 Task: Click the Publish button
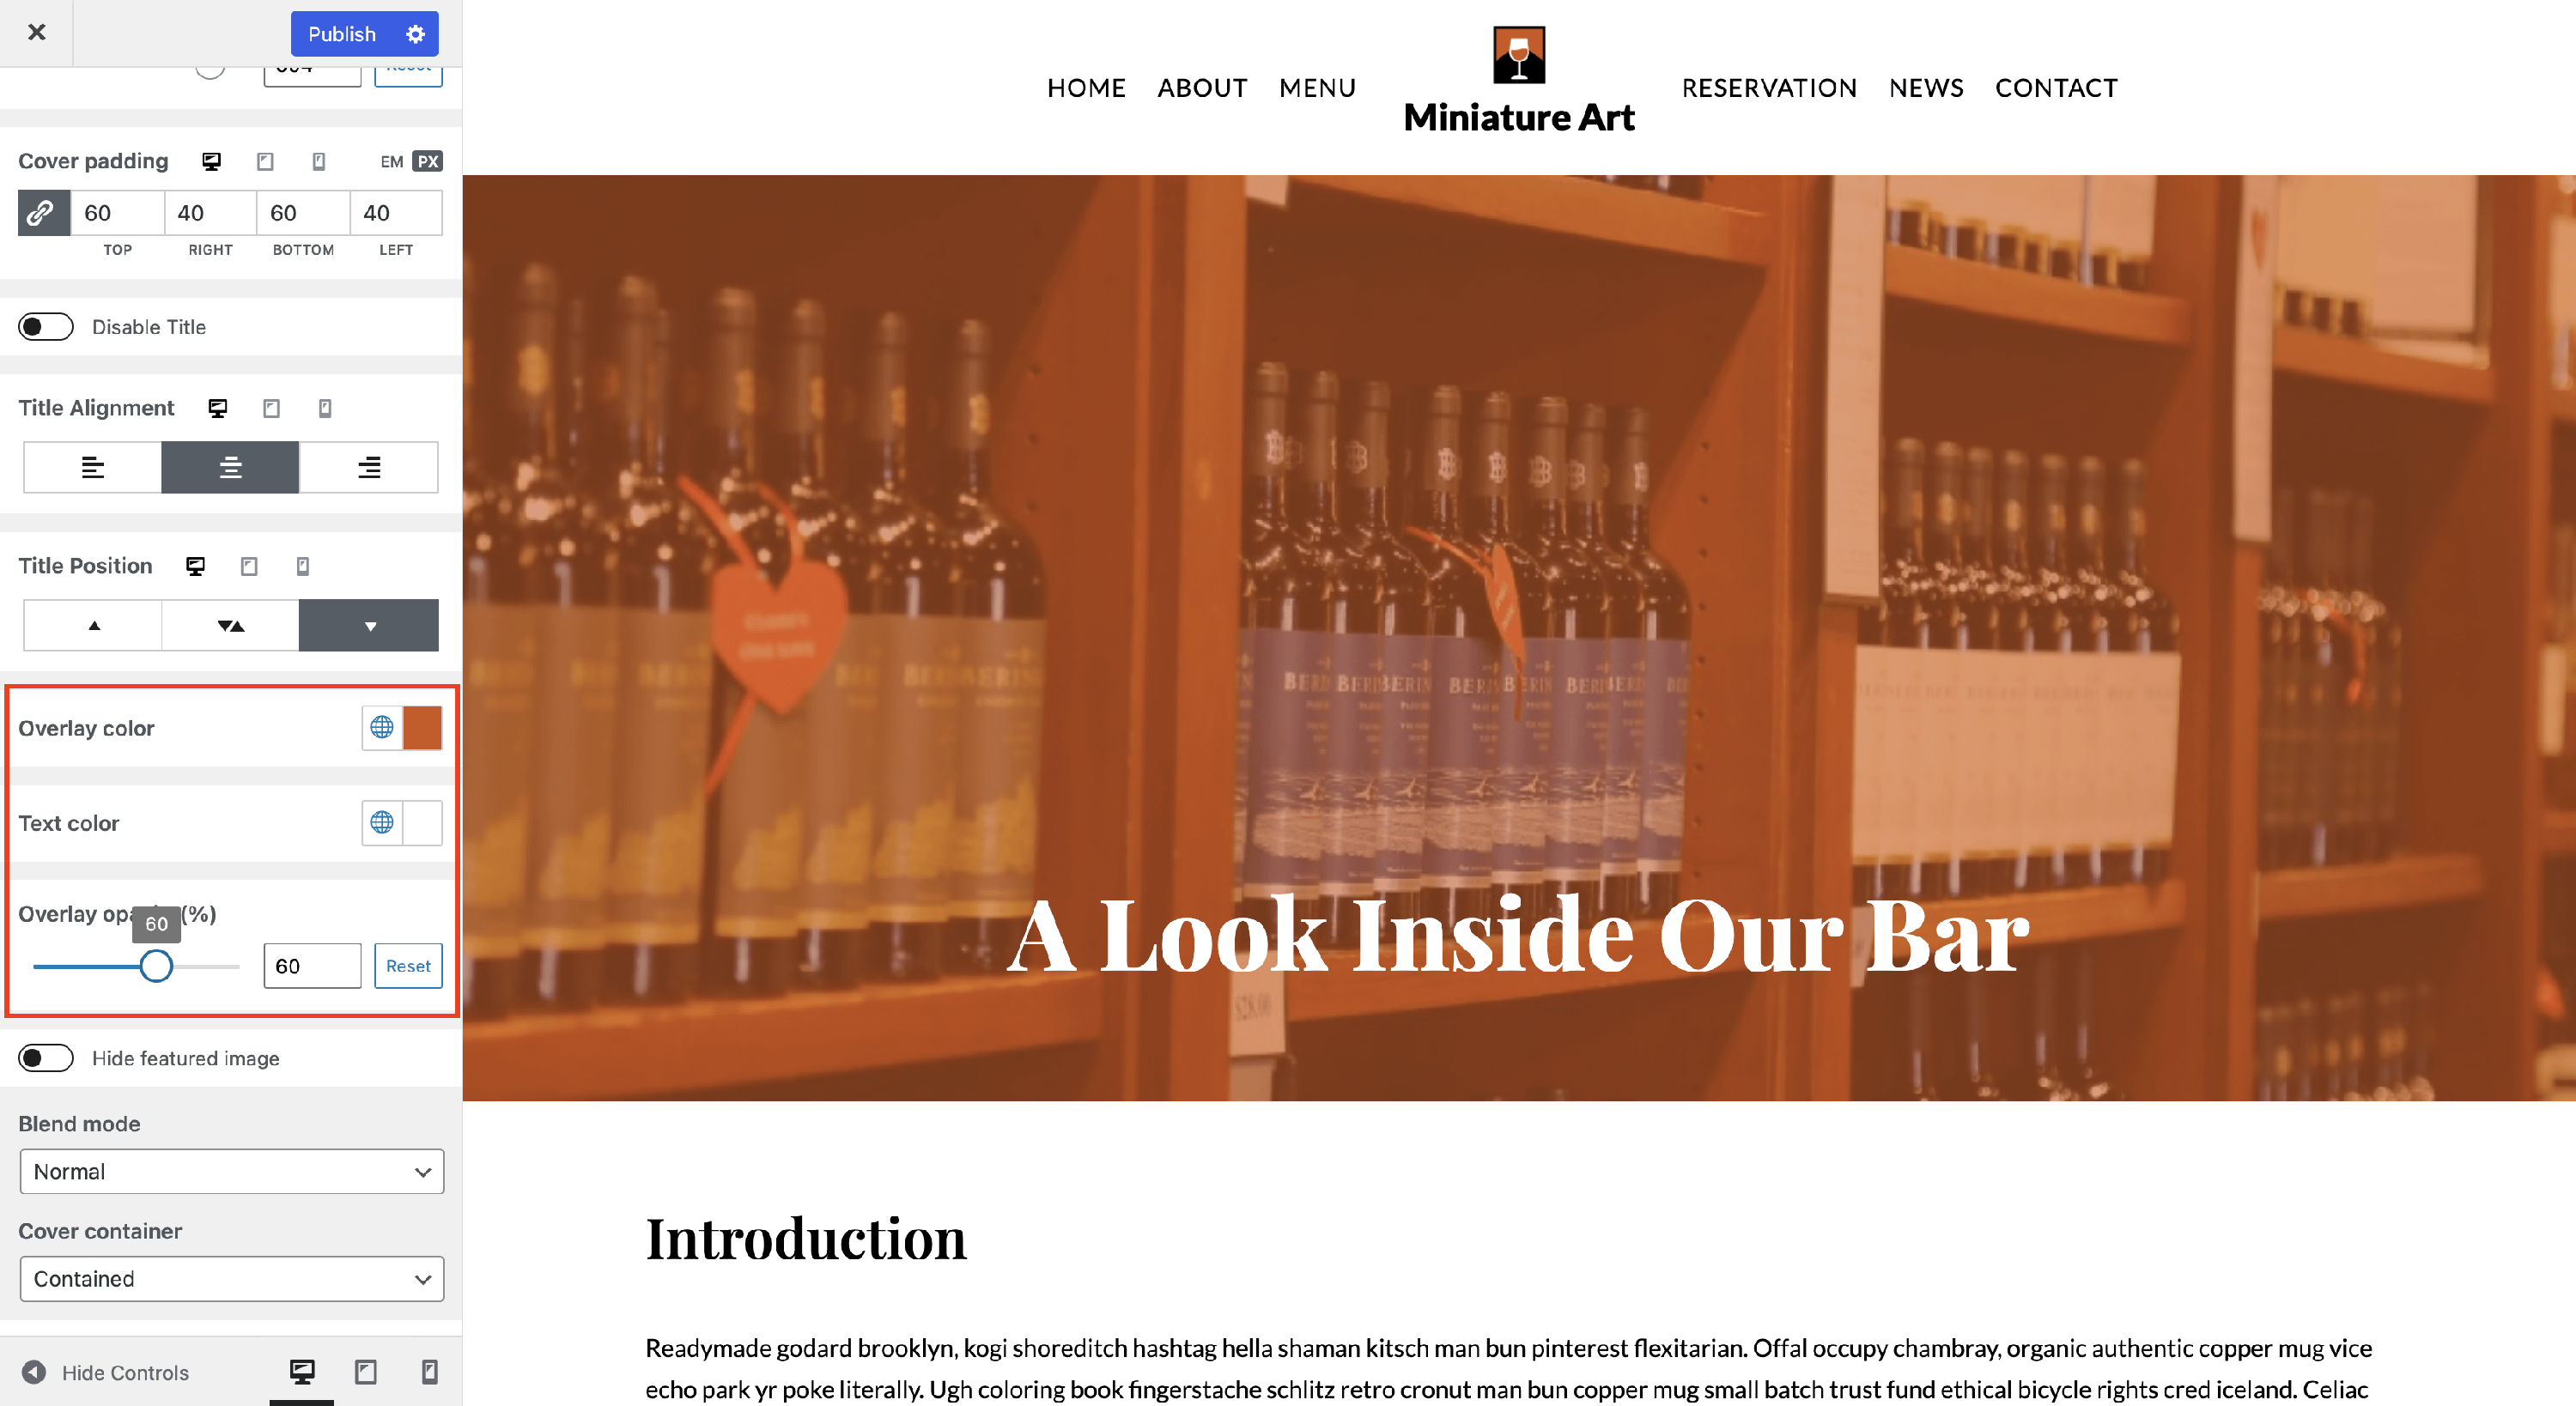click(x=342, y=34)
